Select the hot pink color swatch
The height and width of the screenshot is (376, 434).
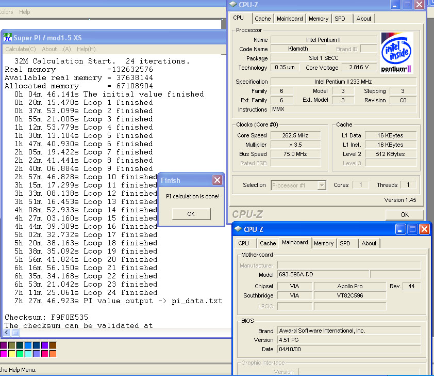[44, 354]
